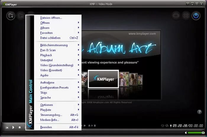The image size is (207, 137).
Task: Expand the Bildschirmsteuerung submenu
Action: (x=58, y=45)
